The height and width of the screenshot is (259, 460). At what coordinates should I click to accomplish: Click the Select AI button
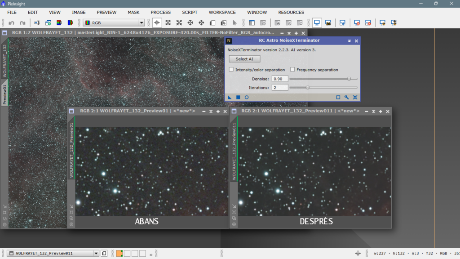(x=244, y=59)
